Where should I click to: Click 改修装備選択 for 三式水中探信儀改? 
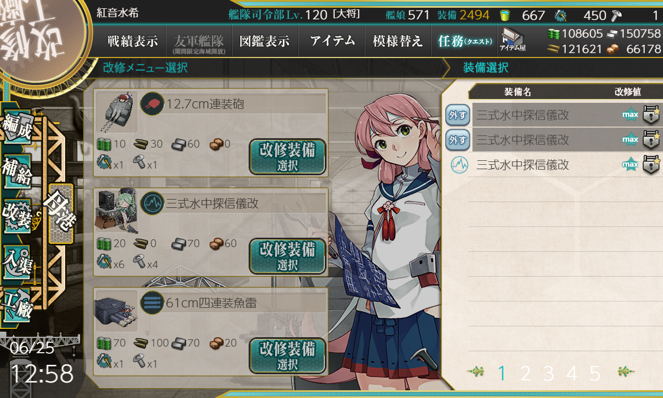pyautogui.click(x=287, y=256)
